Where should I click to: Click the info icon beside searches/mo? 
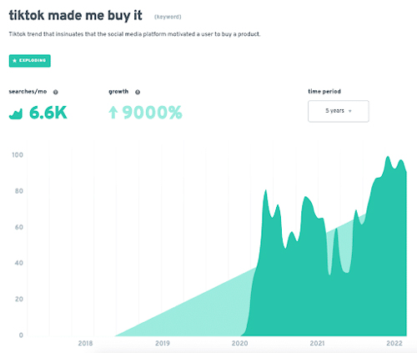click(56, 92)
